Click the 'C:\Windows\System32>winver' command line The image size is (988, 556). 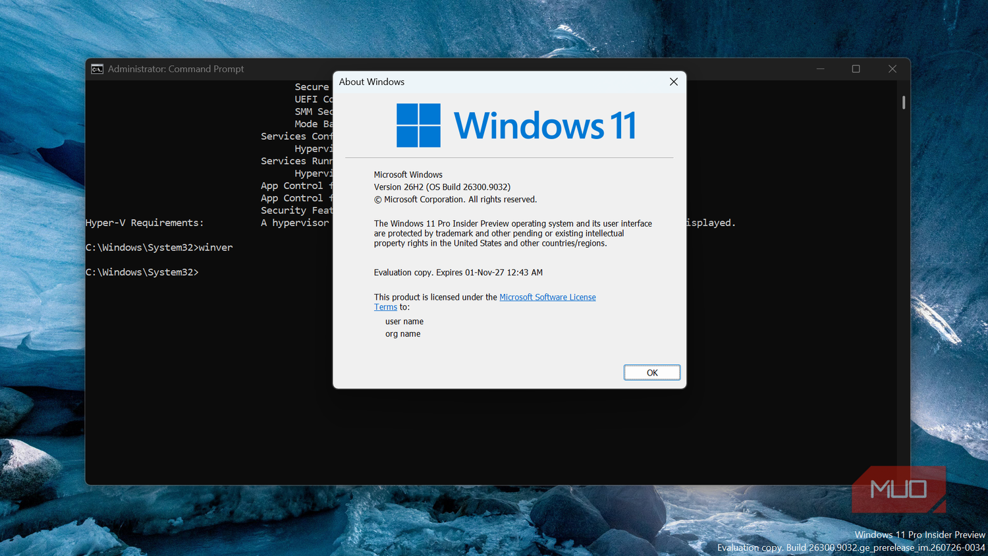159,248
